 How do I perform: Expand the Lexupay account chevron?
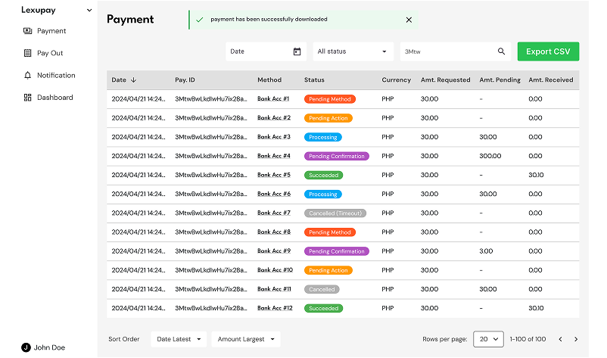pos(89,11)
